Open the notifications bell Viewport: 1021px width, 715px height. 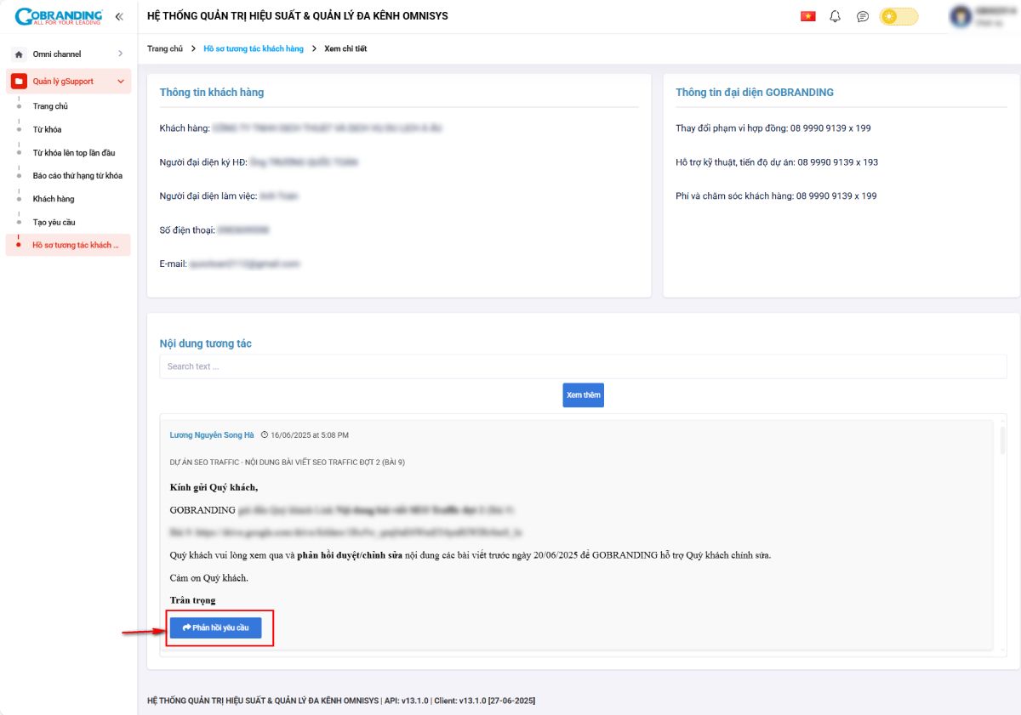pos(835,16)
